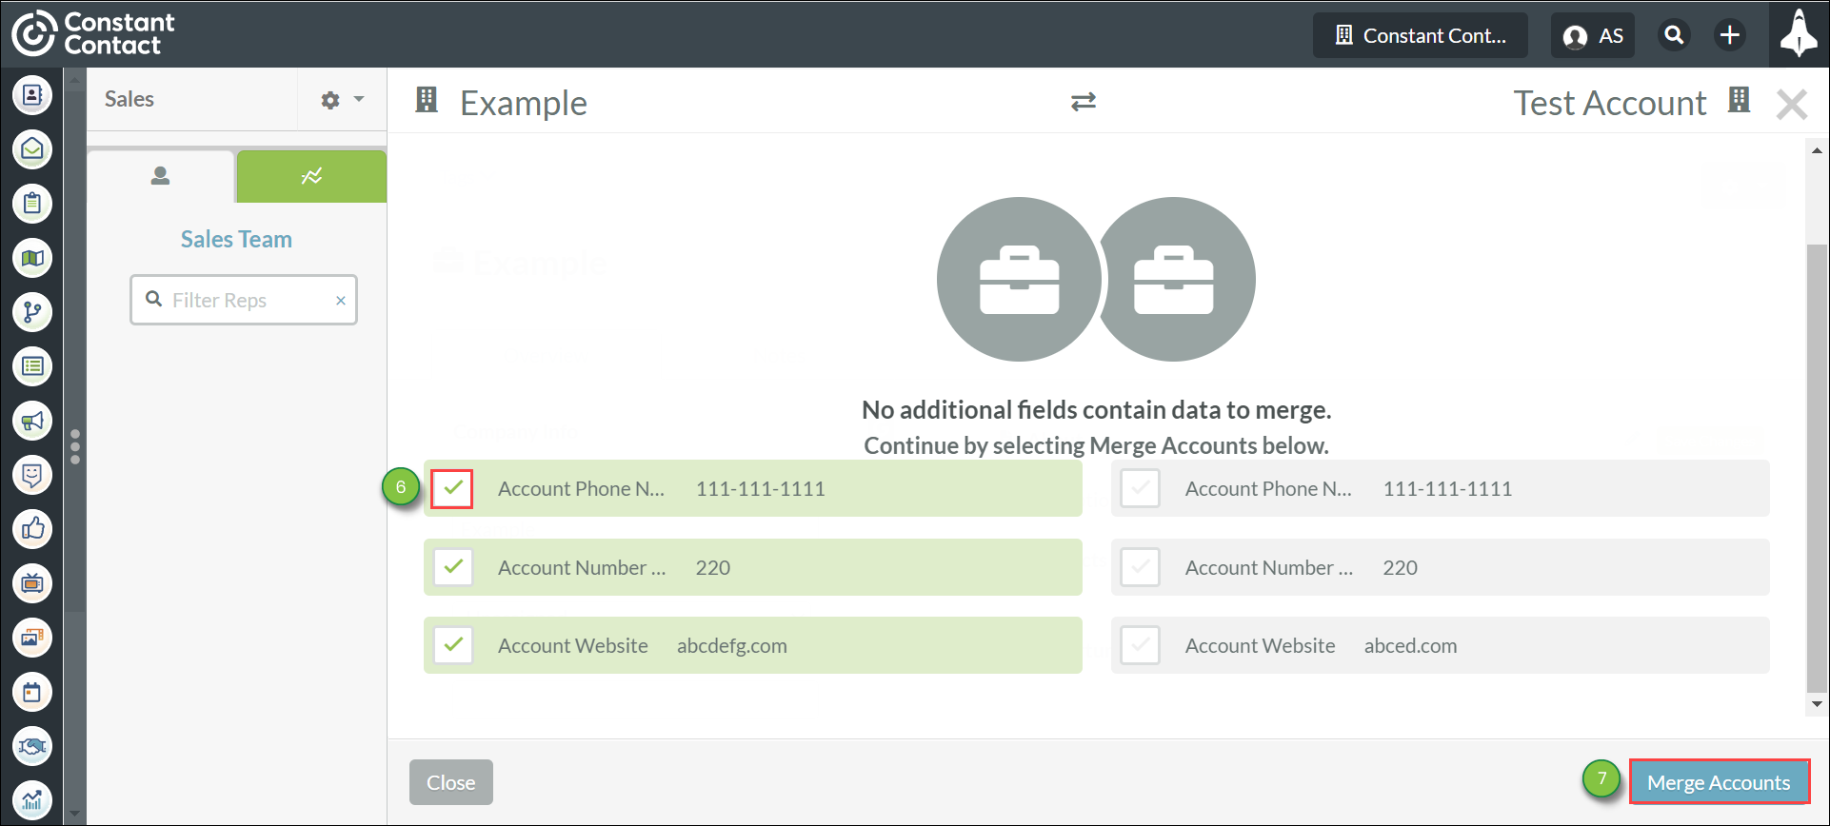Screen dimensions: 1830x826
Task: Click the megaphone icon in sidebar
Action: [x=32, y=421]
